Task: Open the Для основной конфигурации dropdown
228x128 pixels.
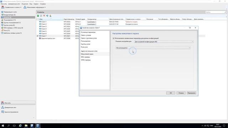Action: click(x=164, y=42)
